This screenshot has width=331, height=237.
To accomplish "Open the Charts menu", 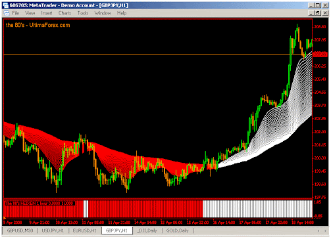I will [64, 13].
